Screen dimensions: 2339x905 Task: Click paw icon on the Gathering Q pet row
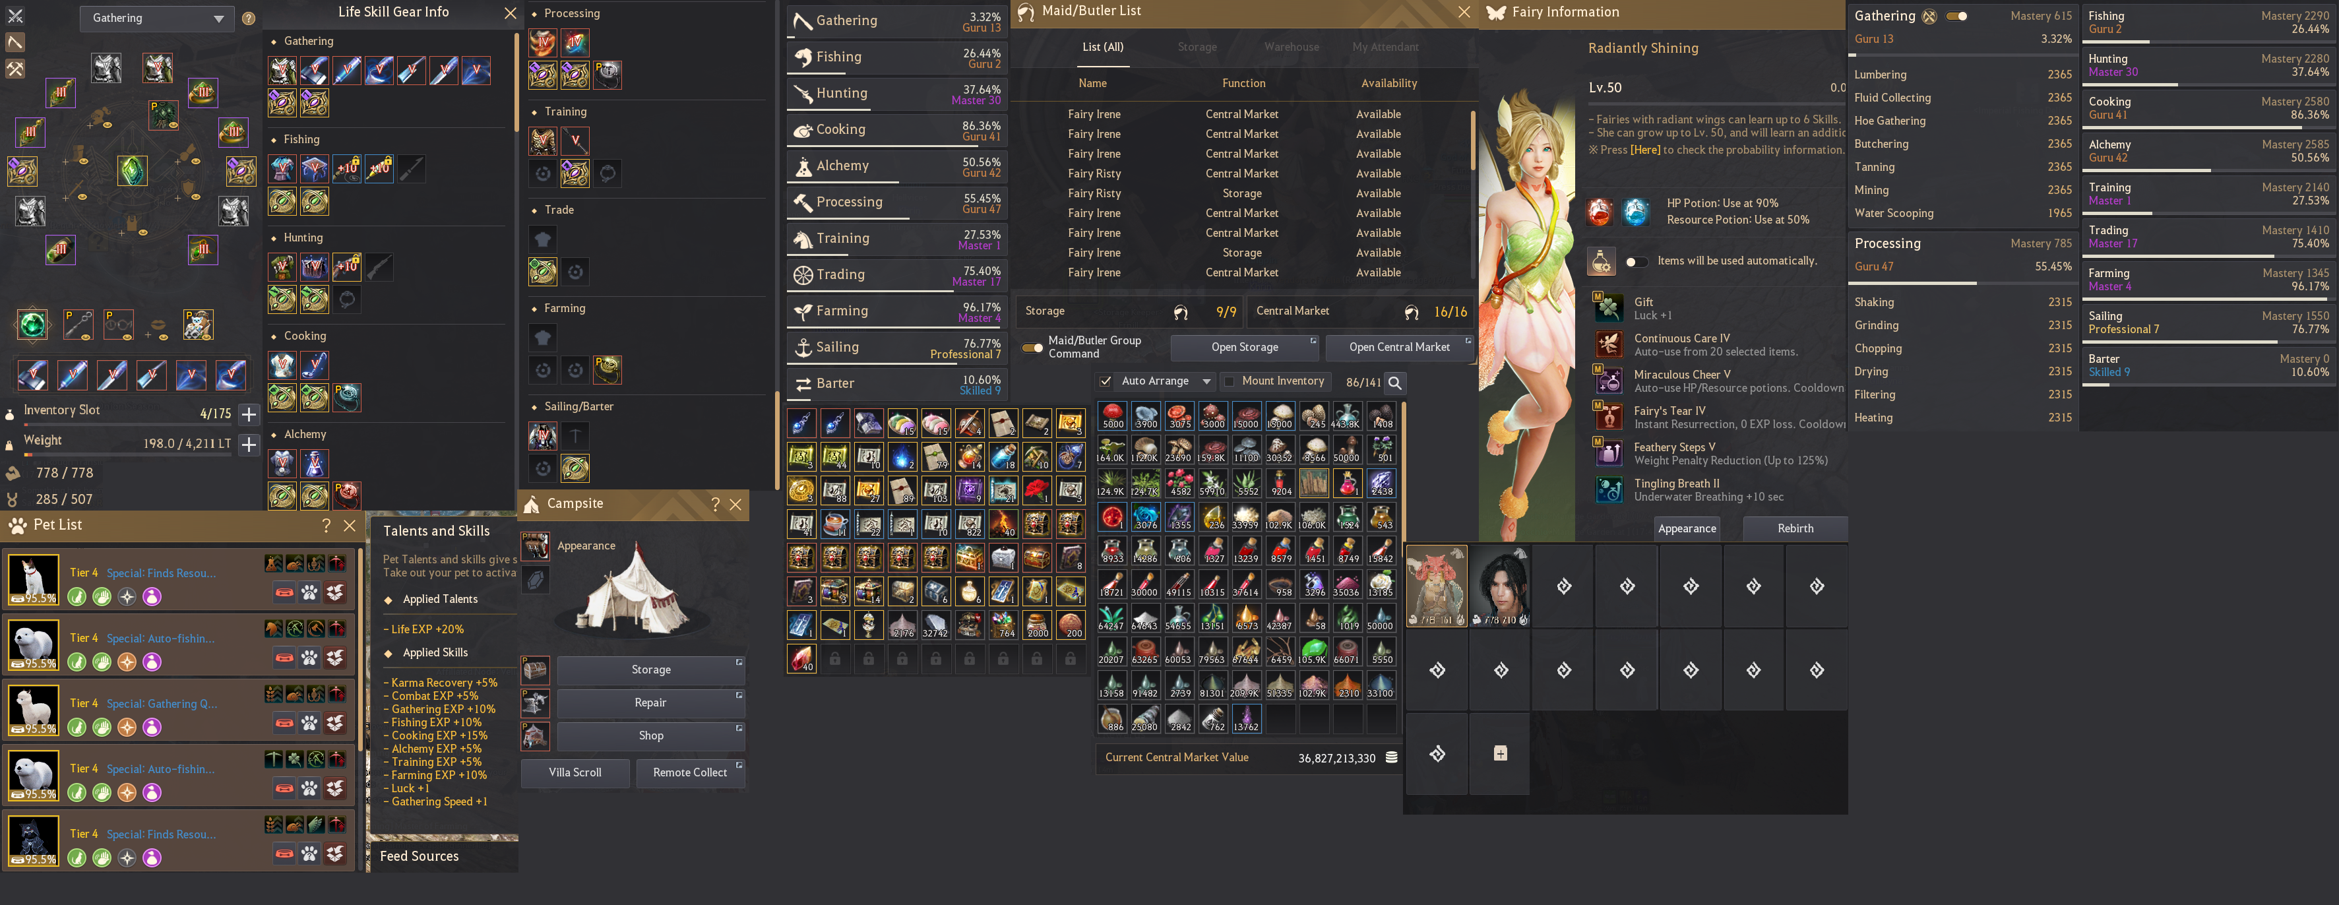tap(309, 724)
